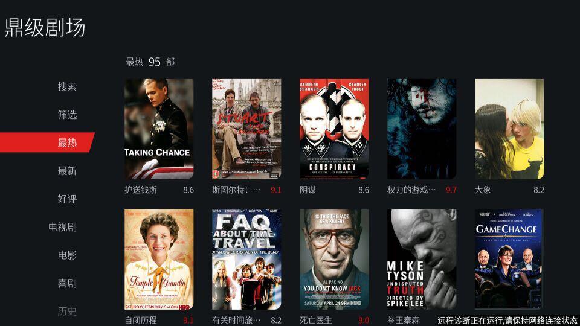Select the 喜剧 comedy category
580x326 pixels.
tap(67, 283)
